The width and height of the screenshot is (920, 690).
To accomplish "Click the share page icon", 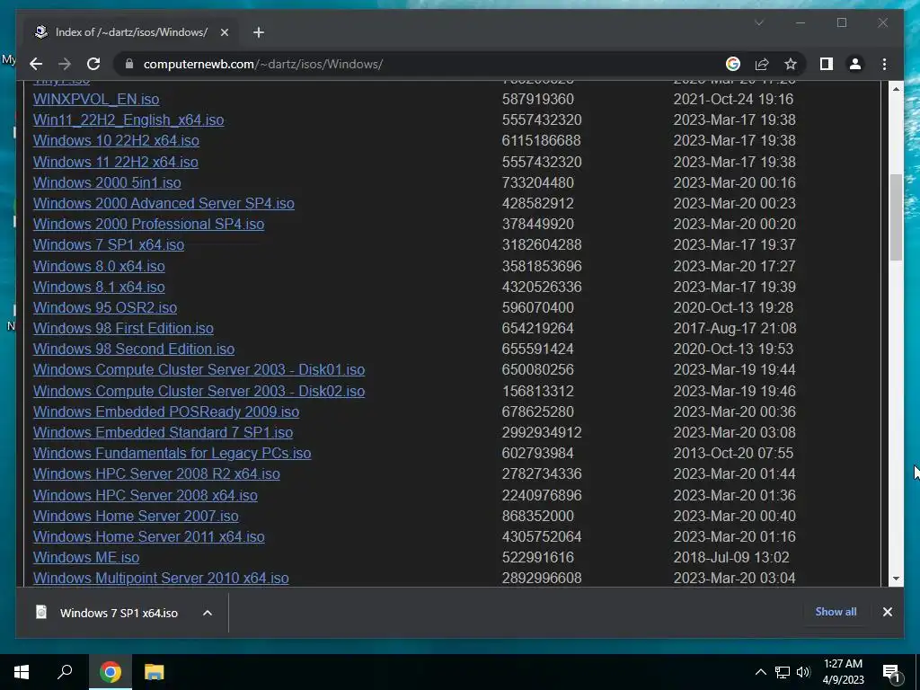I will click(762, 64).
